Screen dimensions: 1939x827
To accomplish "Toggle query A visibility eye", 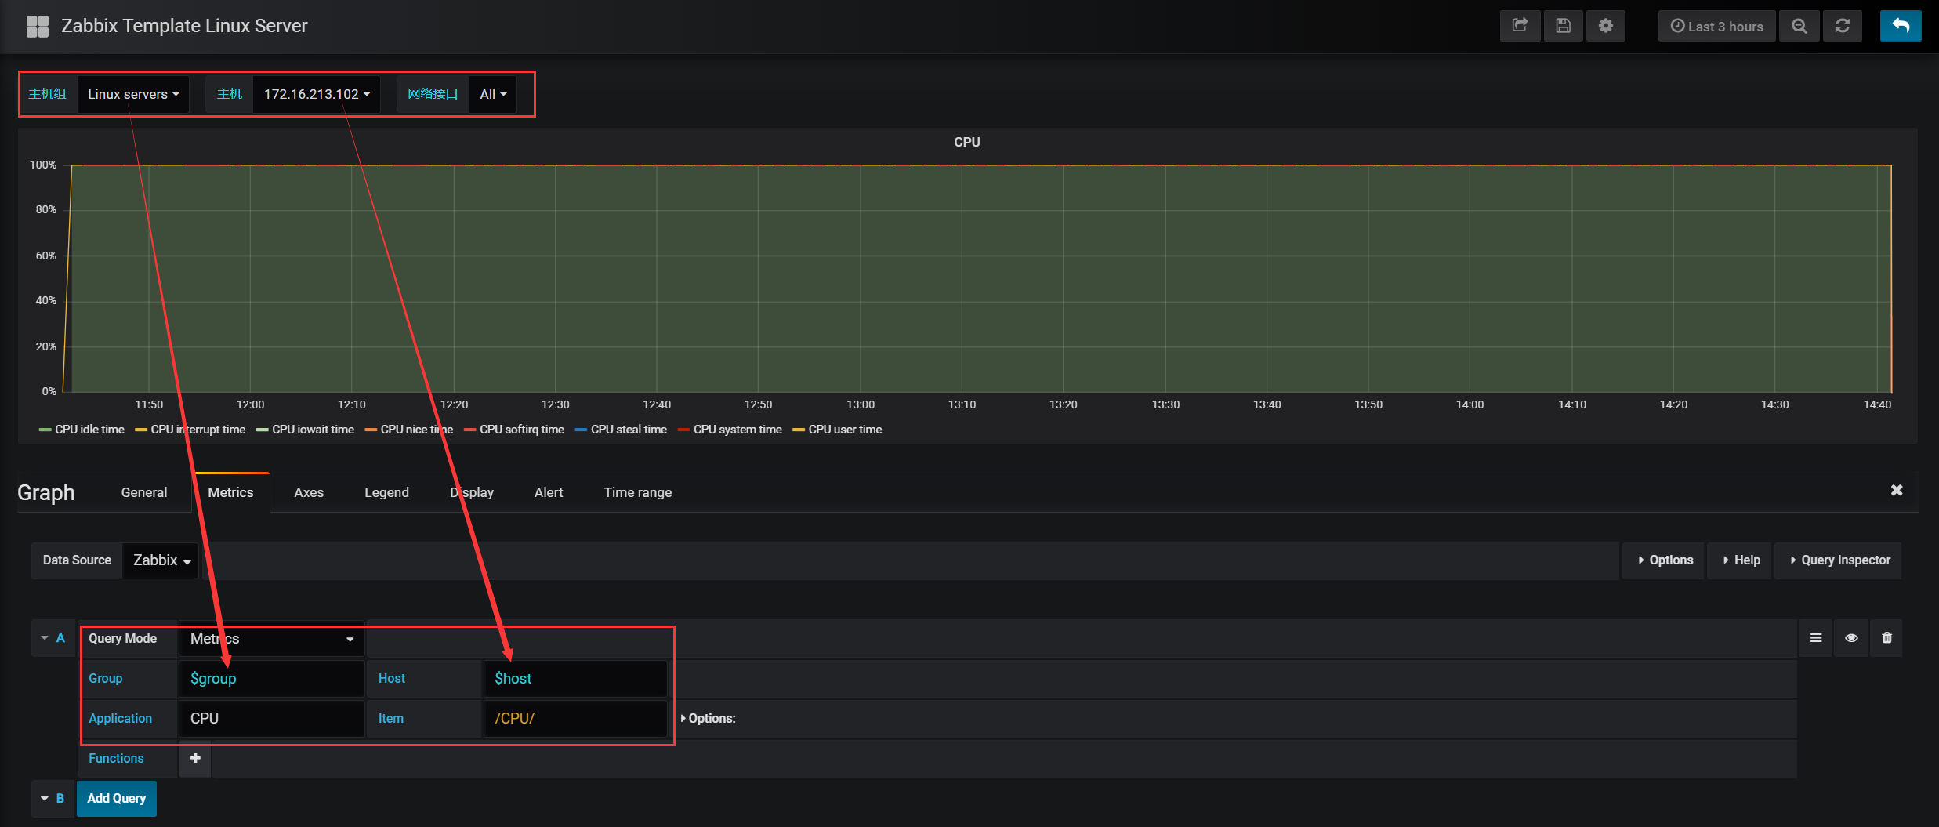I will (x=1851, y=638).
